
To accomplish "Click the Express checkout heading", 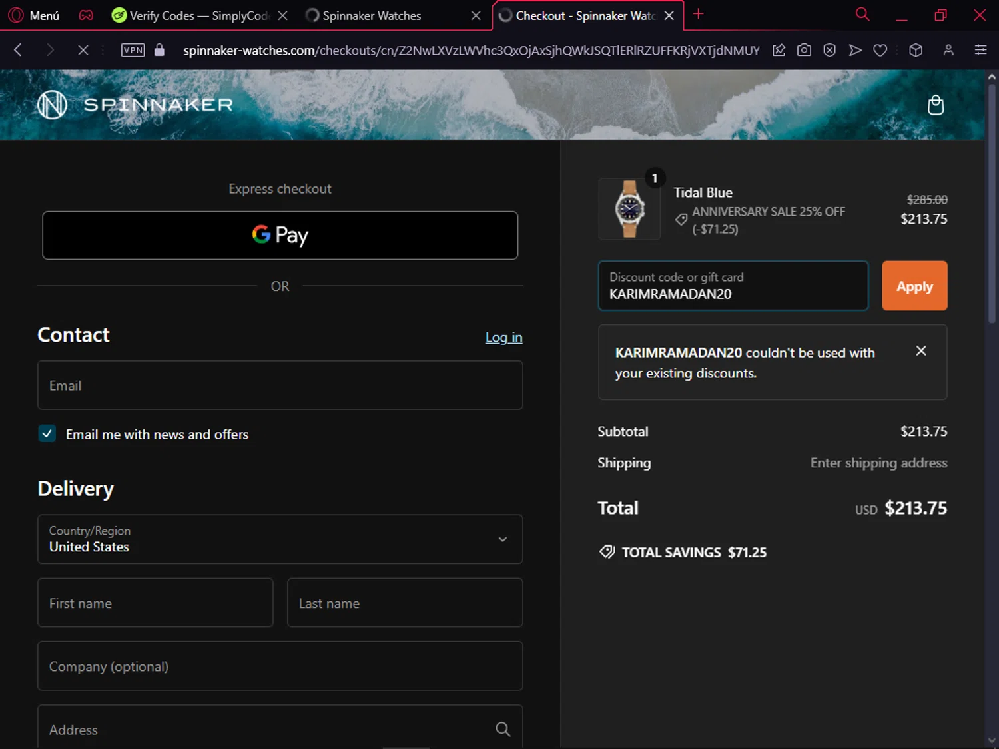I will (x=280, y=189).
